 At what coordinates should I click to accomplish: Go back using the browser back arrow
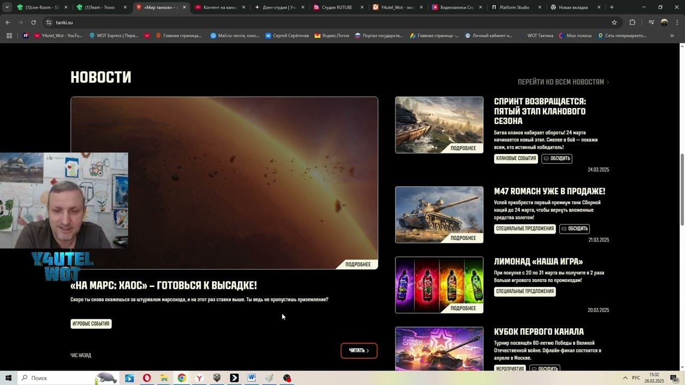[x=7, y=22]
